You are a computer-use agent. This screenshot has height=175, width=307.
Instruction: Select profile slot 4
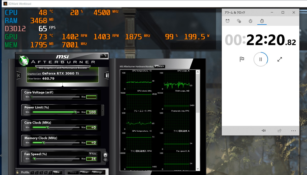pyautogui.click(x=46, y=172)
